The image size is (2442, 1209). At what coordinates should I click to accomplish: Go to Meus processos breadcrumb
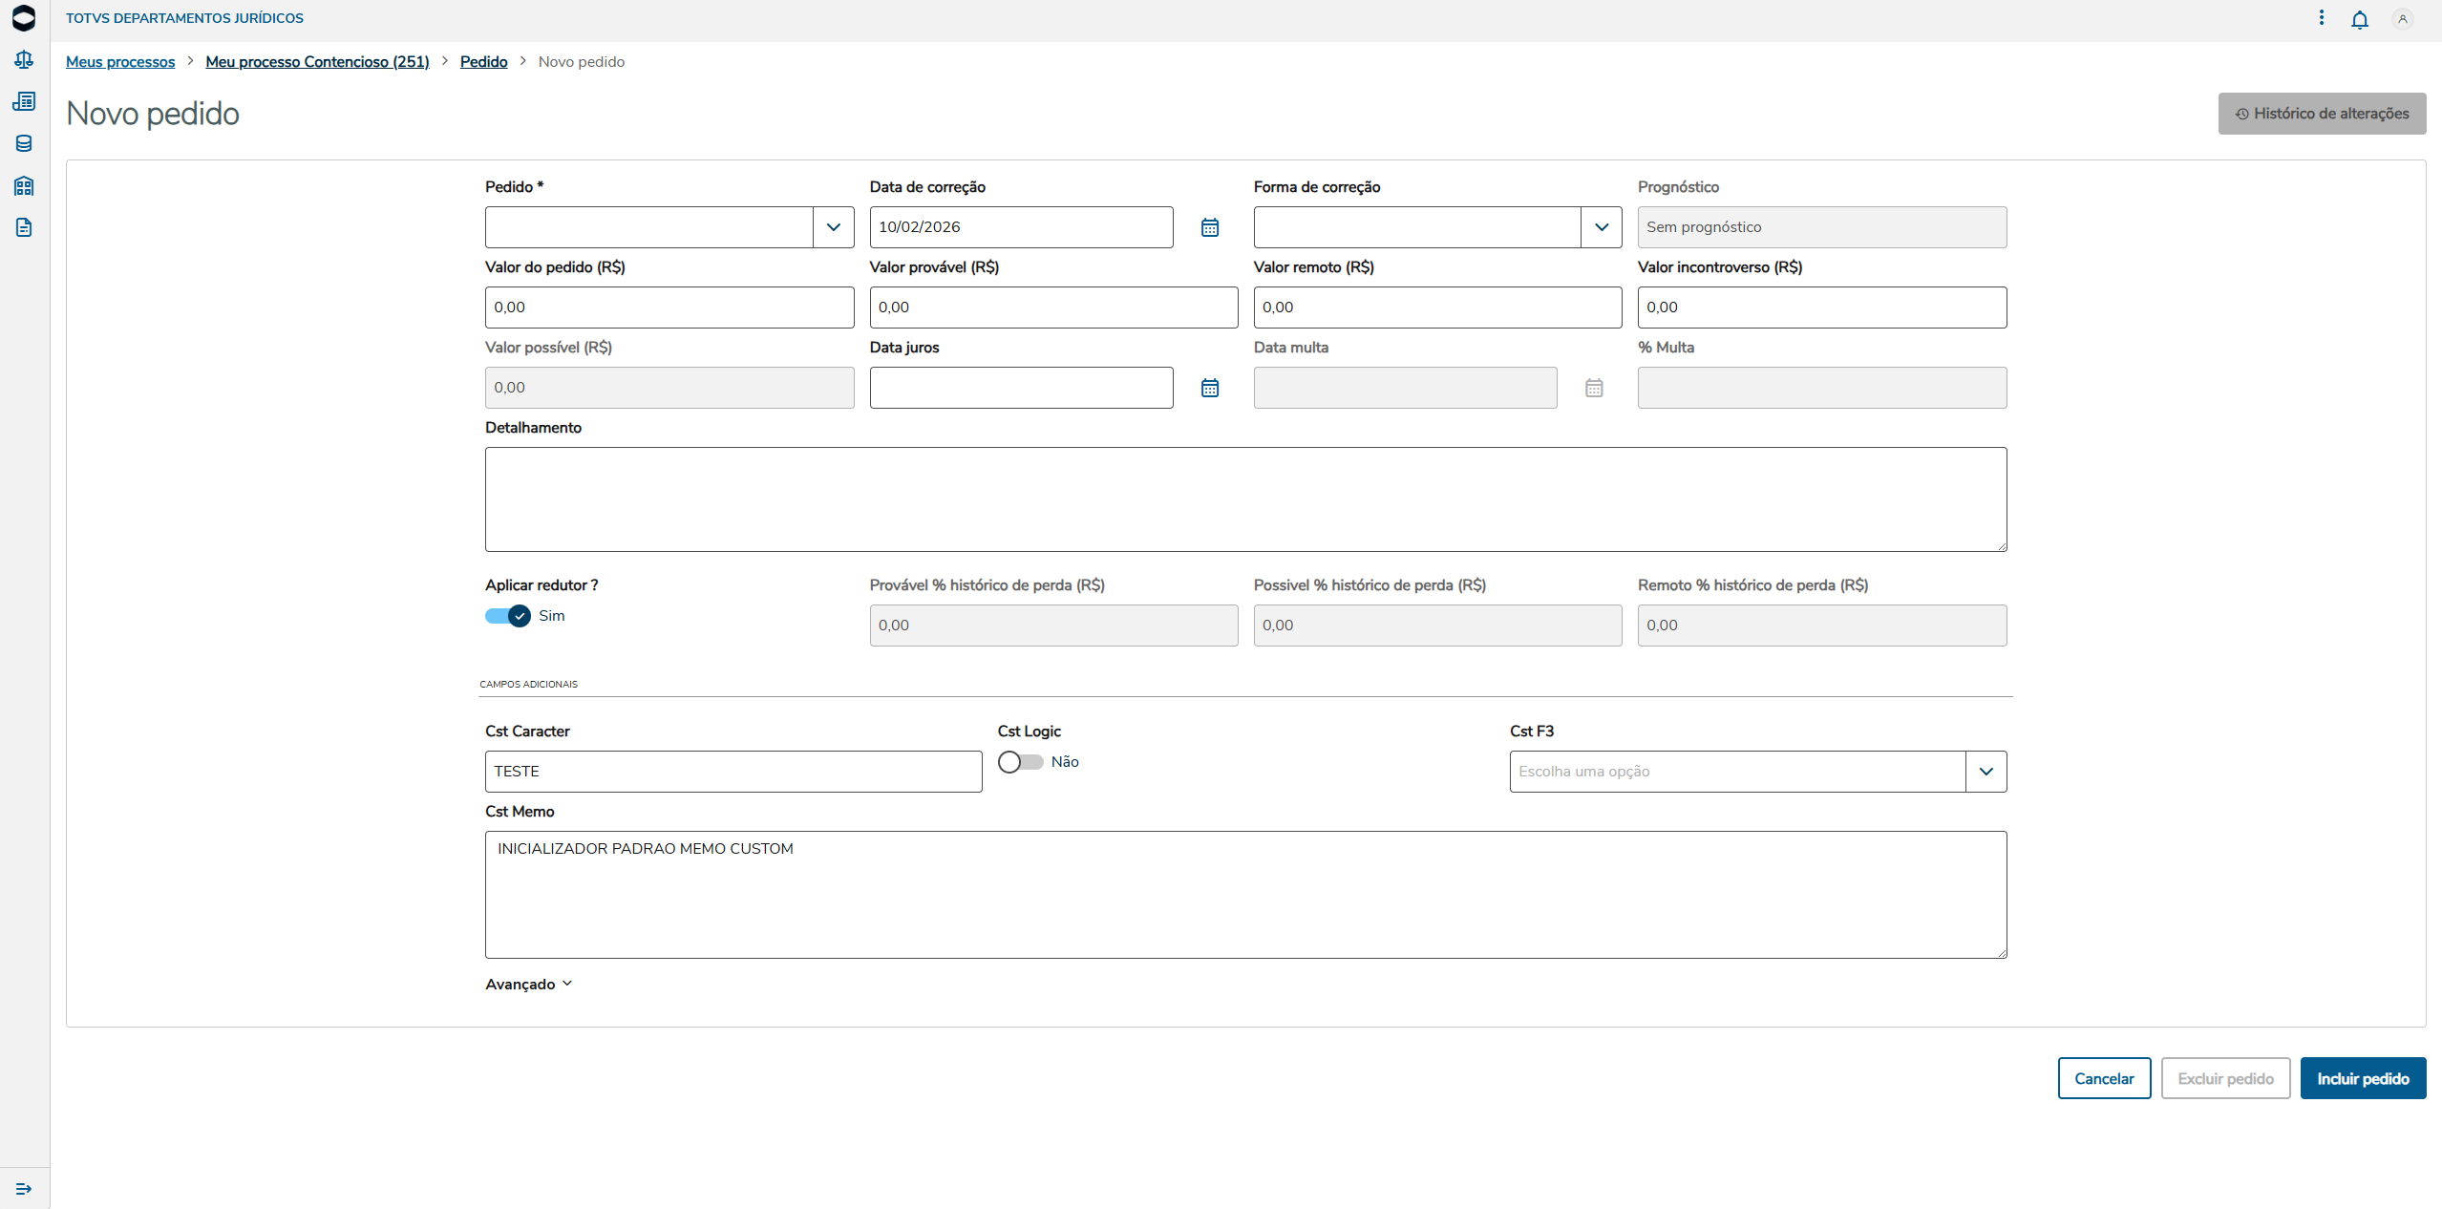click(x=120, y=62)
